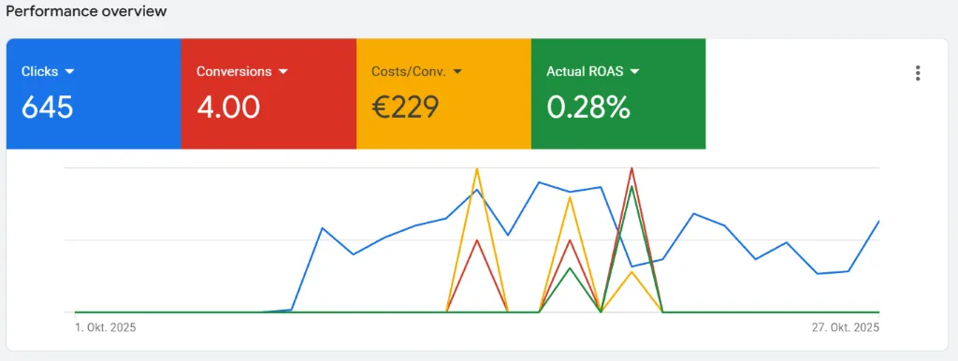Open the Clicks metric dropdown arrow
This screenshot has height=361, width=958.
point(69,71)
